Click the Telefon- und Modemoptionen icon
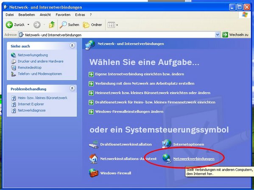The width and height of the screenshot is (254, 190). tap(13, 74)
